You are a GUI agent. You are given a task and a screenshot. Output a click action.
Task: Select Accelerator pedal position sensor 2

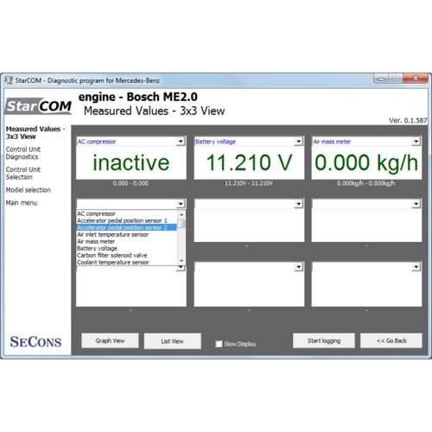[x=126, y=227]
